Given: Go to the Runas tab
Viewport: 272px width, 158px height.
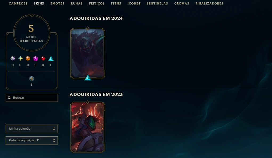Looking at the screenshot, I should point(77,3).
